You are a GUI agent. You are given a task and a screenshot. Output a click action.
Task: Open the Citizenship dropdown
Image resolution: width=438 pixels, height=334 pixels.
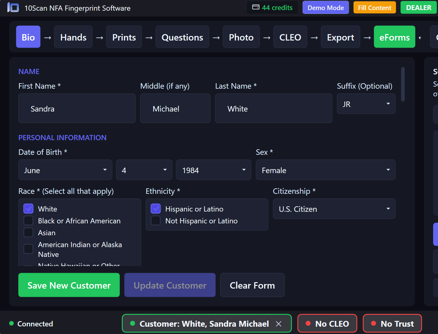334,209
